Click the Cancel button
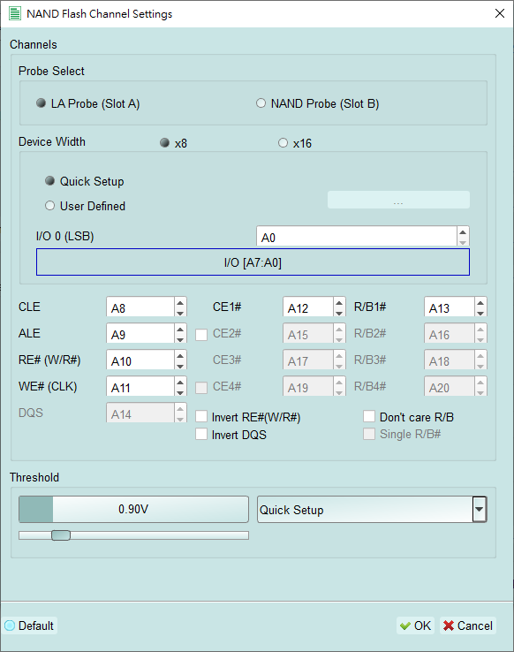The width and height of the screenshot is (514, 652). 467,625
